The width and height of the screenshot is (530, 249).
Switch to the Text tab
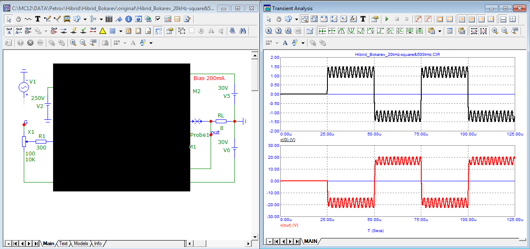pos(63,243)
